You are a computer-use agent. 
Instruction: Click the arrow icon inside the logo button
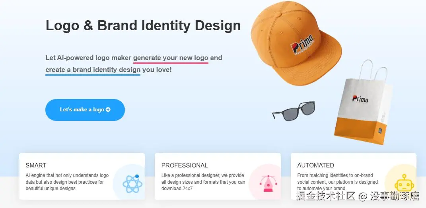108,110
